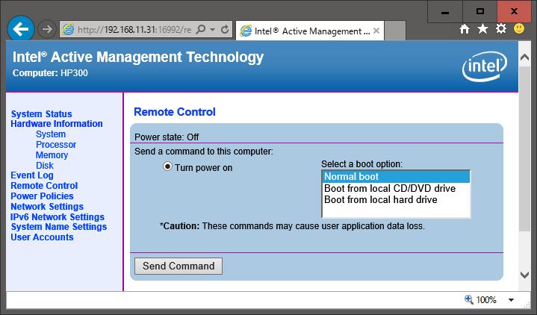Open the zoom level dropdown arrow

click(511, 300)
